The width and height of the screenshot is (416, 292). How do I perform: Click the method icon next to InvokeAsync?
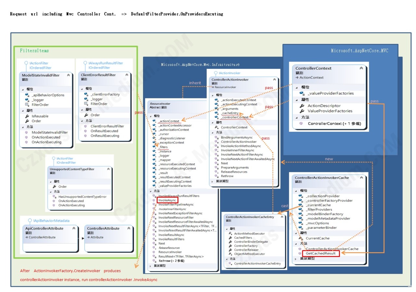click(x=154, y=201)
